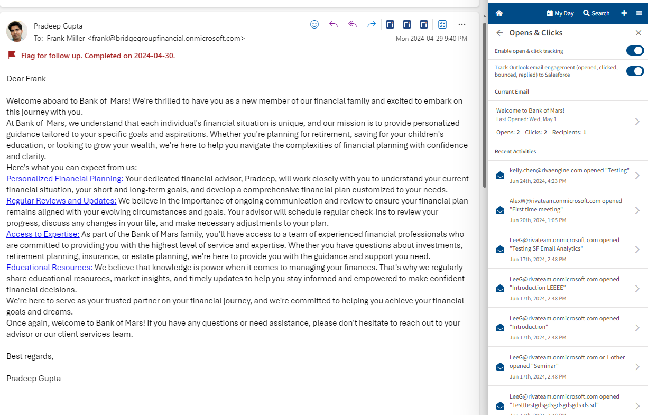Click envelope icon beside First time meeting activity
Image resolution: width=648 pixels, height=415 pixels.
(500, 210)
